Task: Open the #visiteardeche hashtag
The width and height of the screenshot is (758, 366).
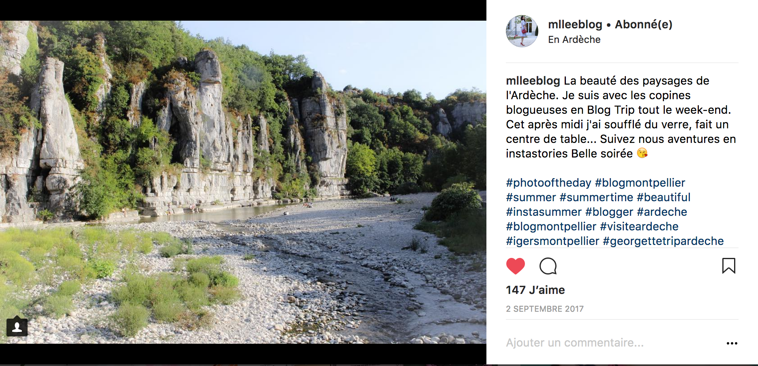Action: click(639, 226)
